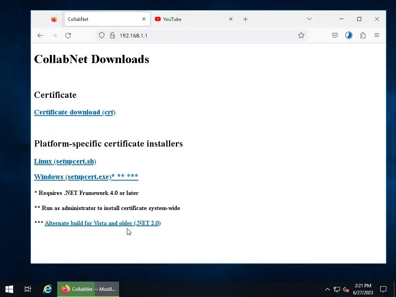Click the address bar showing 192.168.1.1
The image size is (396, 297).
click(202, 36)
